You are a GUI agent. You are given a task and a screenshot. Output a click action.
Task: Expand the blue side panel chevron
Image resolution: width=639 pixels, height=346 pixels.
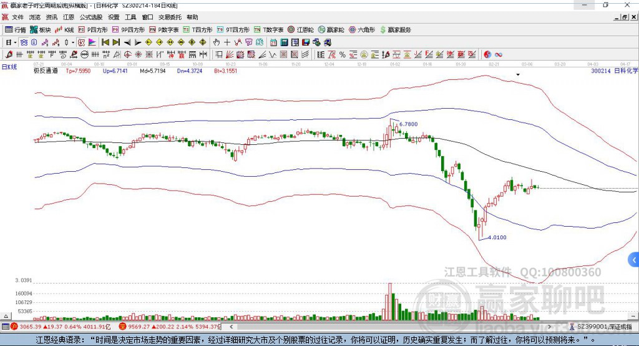[634, 260]
